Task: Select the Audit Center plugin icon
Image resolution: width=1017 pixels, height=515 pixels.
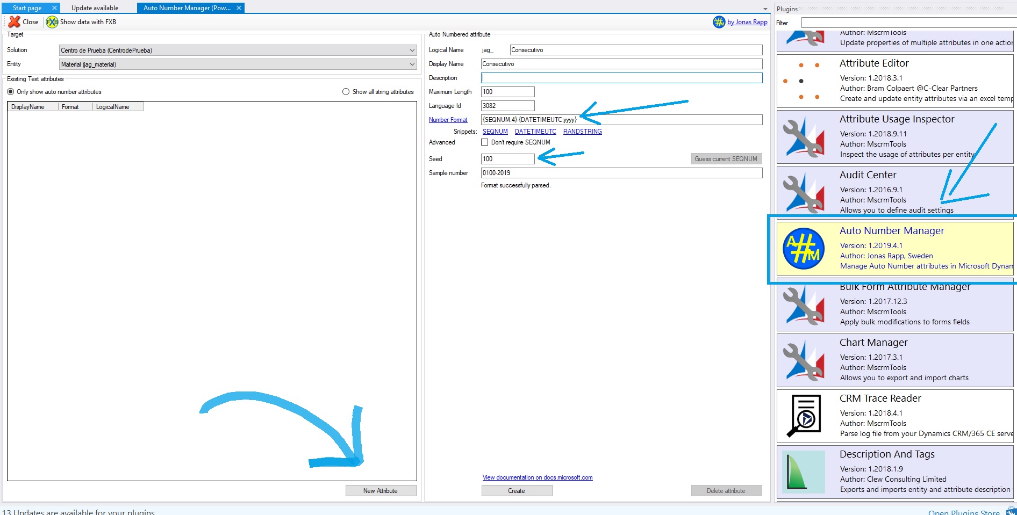Action: pyautogui.click(x=804, y=193)
